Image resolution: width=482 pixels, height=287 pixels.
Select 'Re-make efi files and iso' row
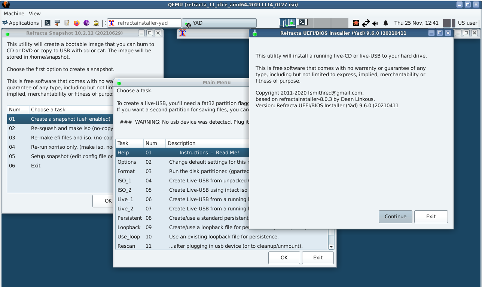click(x=60, y=138)
